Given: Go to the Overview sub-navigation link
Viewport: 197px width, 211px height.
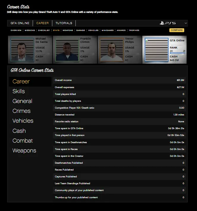Looking at the screenshot, I should (16, 30).
